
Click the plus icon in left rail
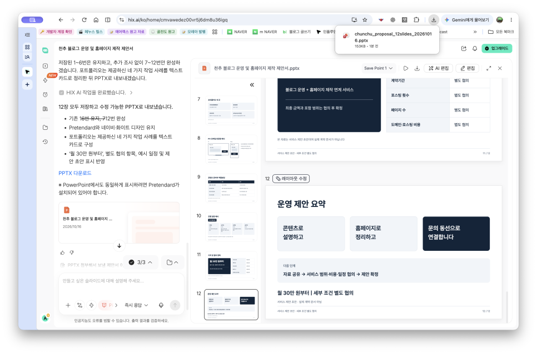(x=27, y=84)
